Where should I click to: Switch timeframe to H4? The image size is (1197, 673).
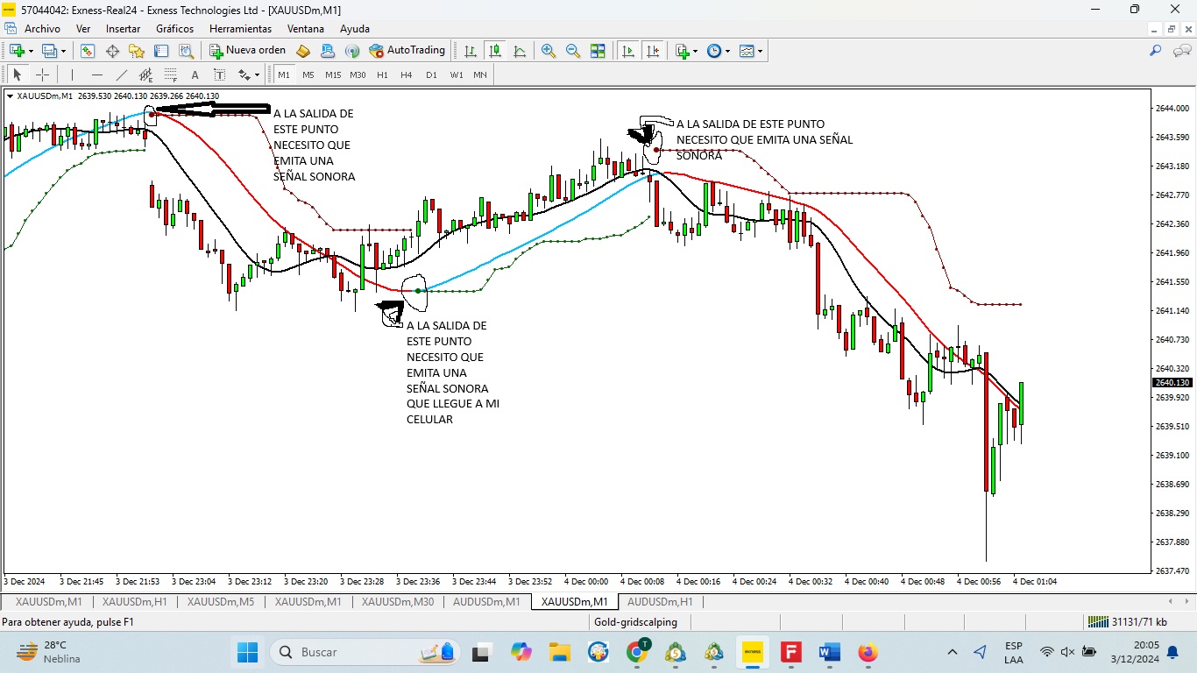coord(407,74)
